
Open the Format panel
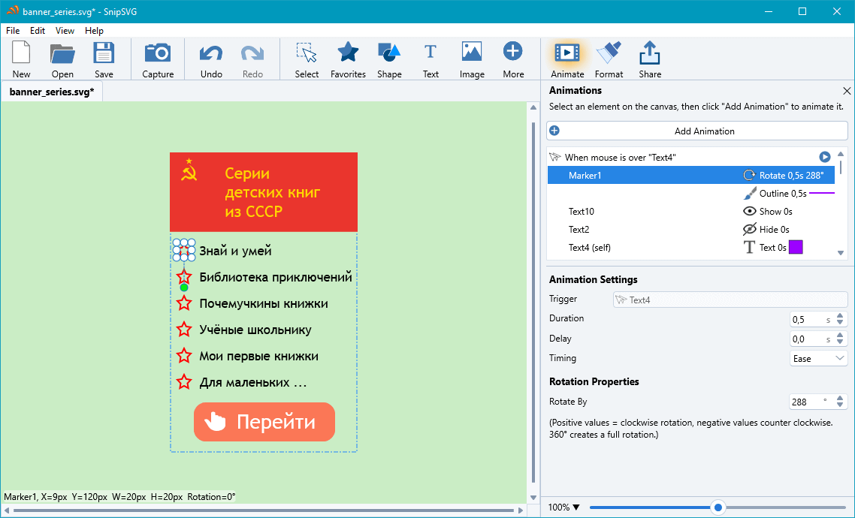[x=609, y=53]
